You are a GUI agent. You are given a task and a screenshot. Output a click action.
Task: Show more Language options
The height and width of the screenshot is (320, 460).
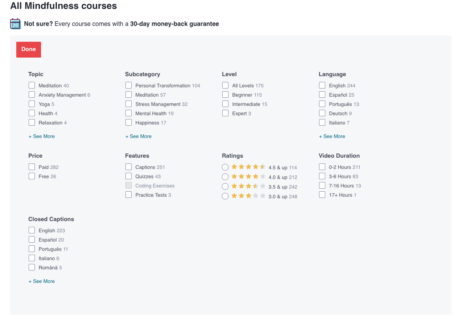[x=332, y=136]
